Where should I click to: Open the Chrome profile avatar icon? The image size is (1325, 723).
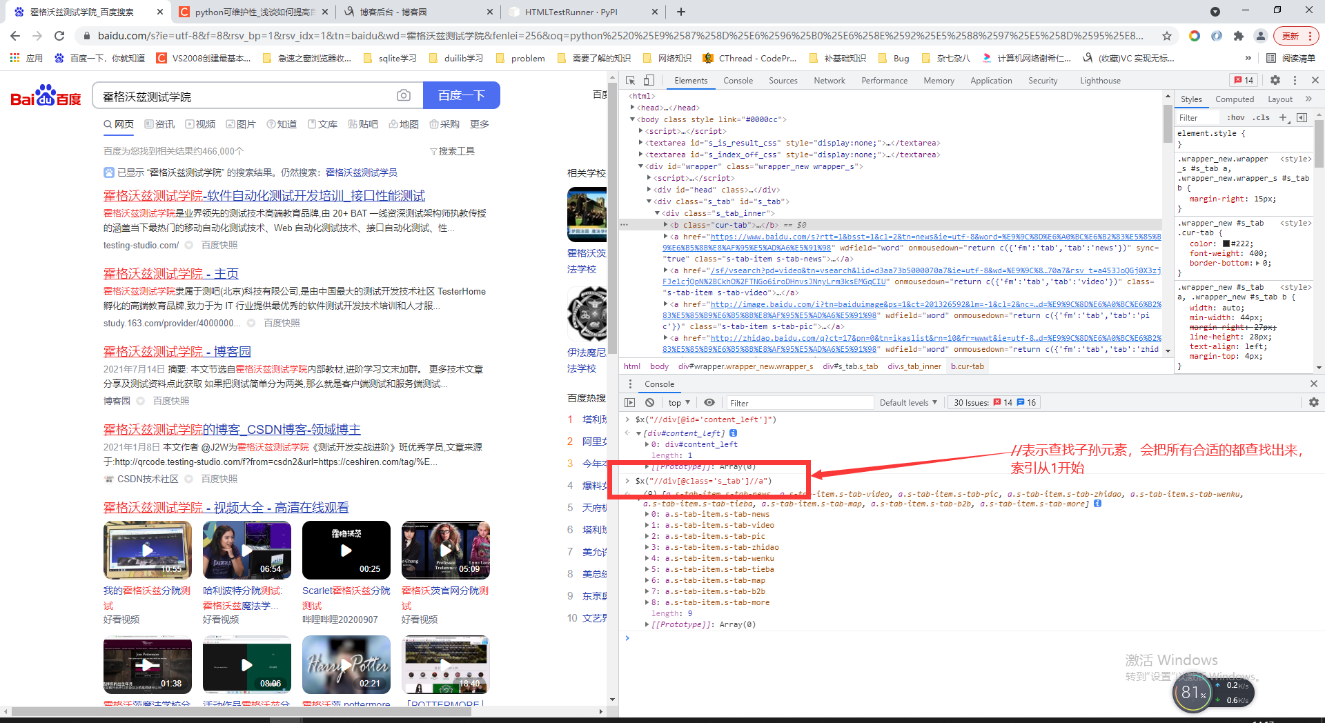1260,36
